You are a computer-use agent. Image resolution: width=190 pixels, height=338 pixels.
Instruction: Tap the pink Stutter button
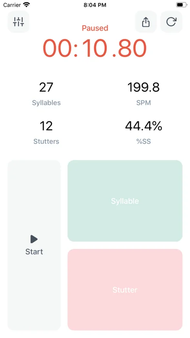[x=125, y=290]
